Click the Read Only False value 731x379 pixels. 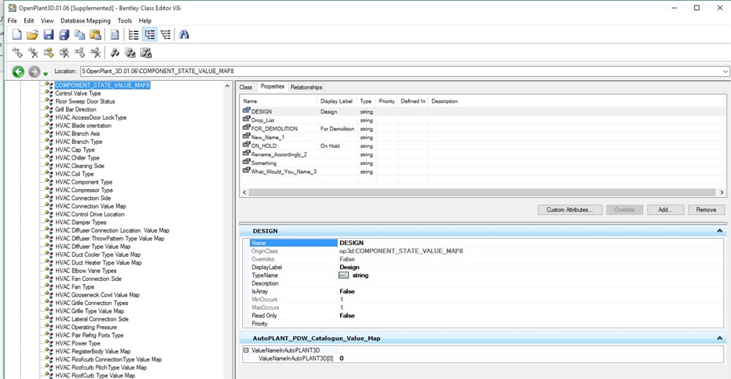(x=347, y=316)
